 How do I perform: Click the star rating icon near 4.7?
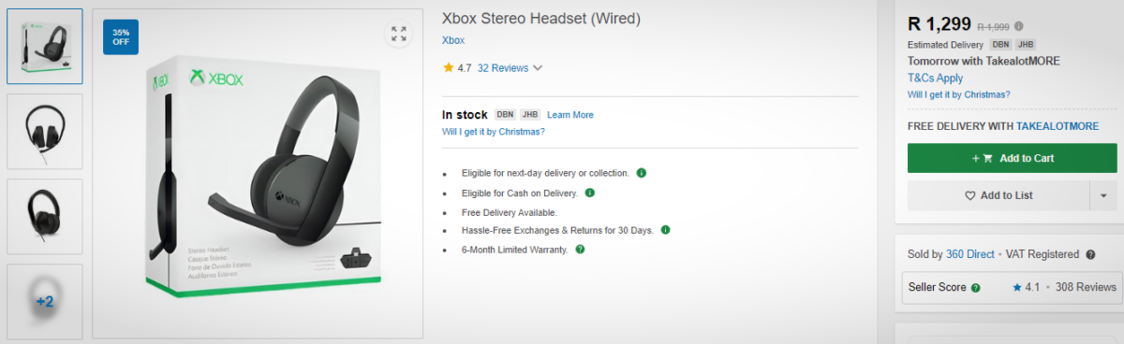(449, 67)
